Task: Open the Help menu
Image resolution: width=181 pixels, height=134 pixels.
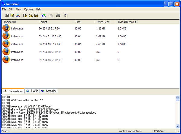Action: (x=38, y=9)
